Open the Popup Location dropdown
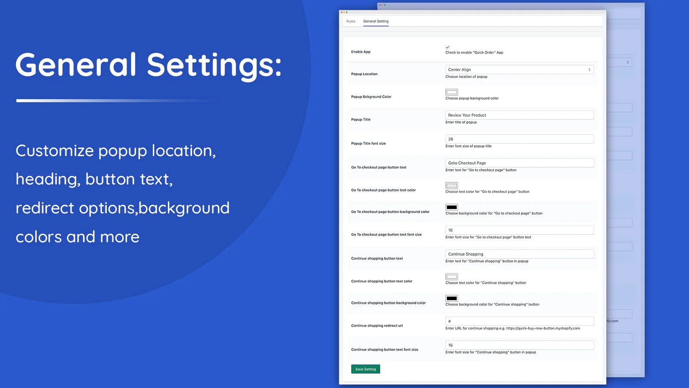The image size is (689, 388). [519, 69]
